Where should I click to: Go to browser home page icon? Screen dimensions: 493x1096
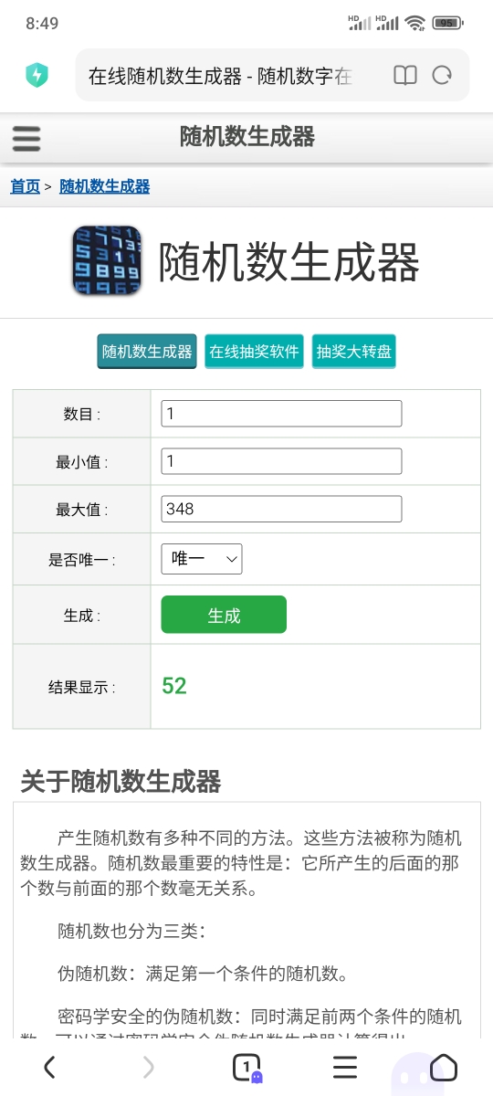point(444,1067)
